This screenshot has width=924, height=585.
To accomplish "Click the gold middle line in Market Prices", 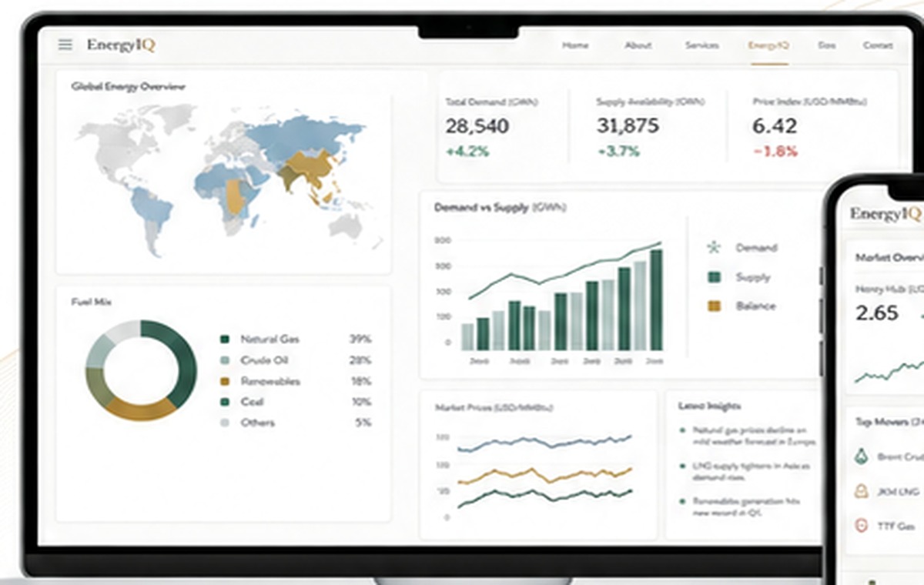I will coord(544,474).
